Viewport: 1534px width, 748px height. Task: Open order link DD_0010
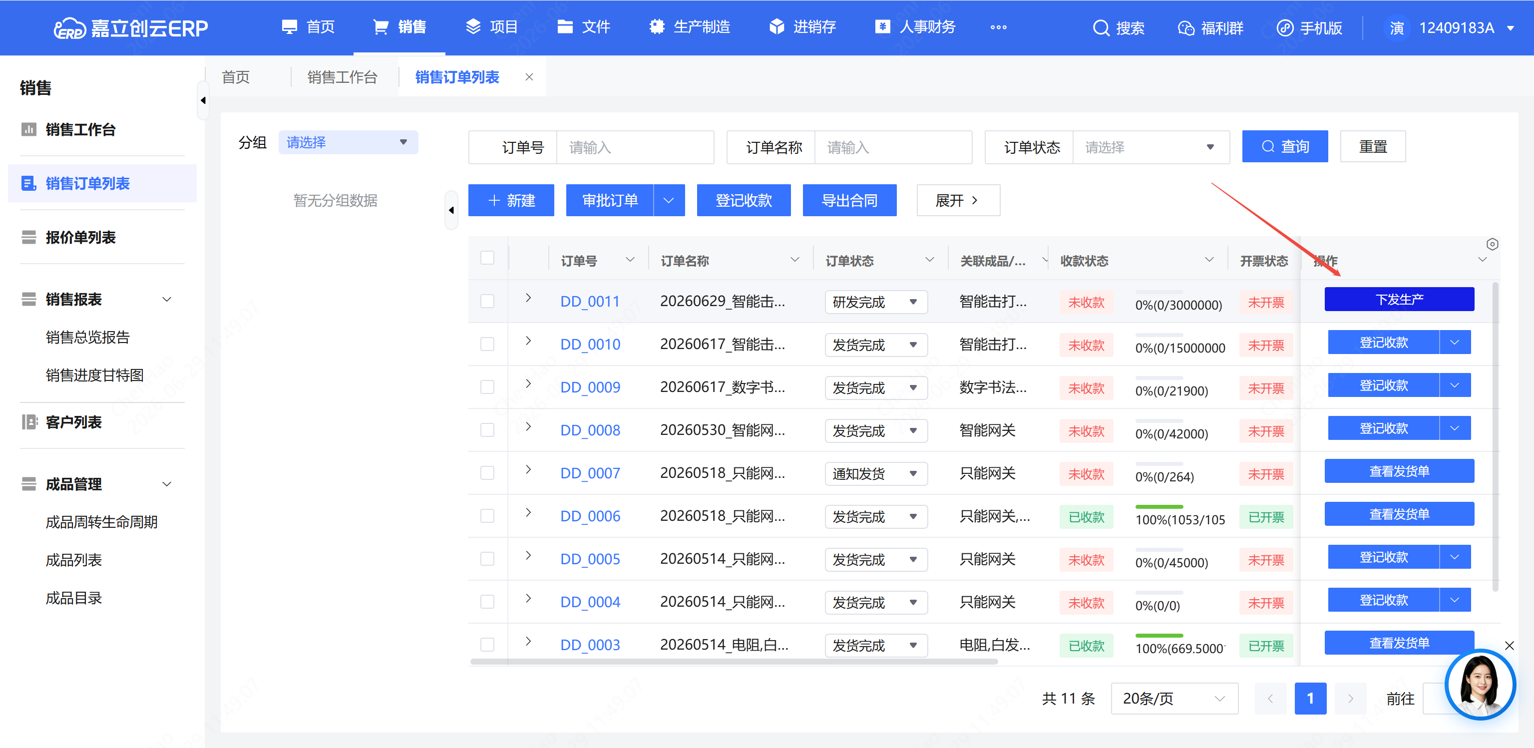pyautogui.click(x=590, y=344)
